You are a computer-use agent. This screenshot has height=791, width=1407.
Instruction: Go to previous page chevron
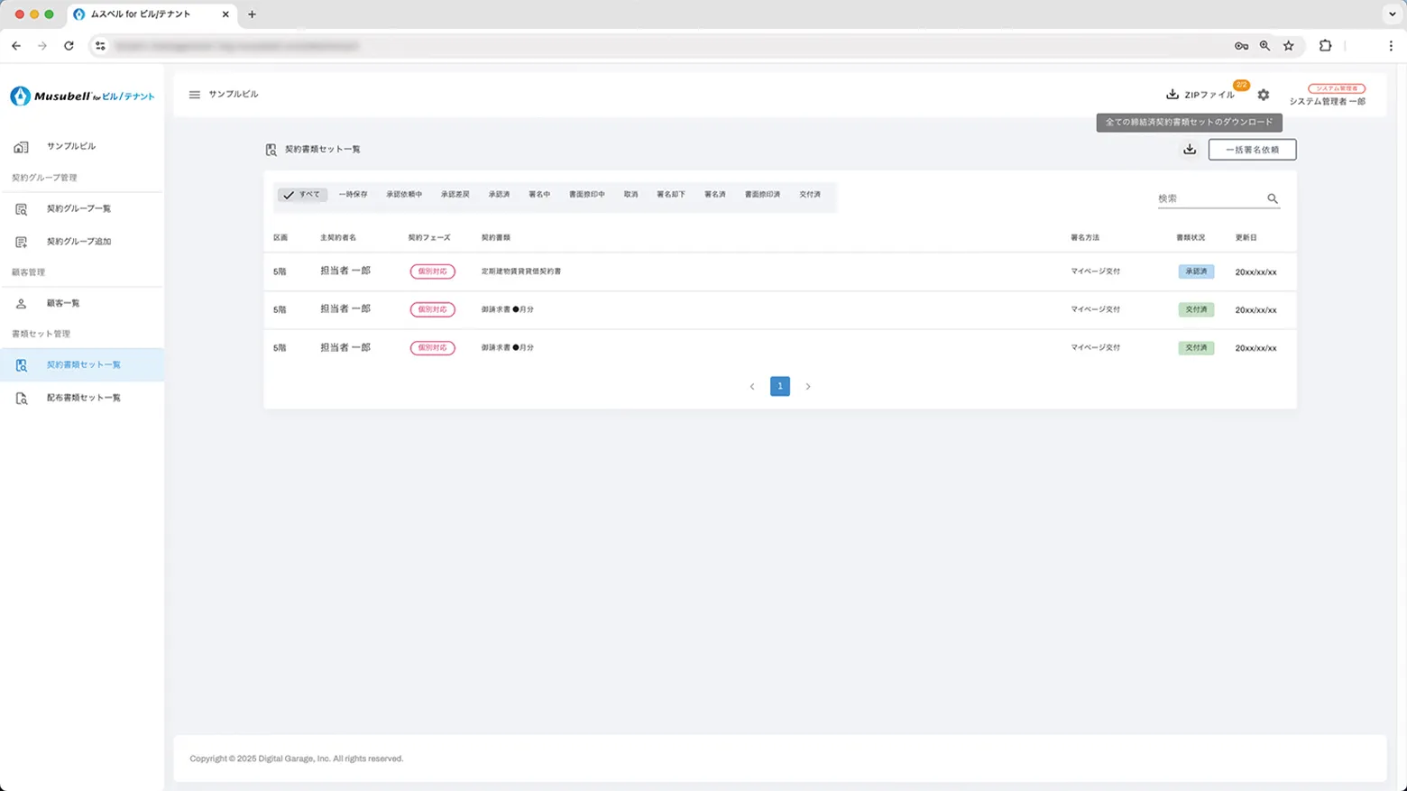(752, 387)
